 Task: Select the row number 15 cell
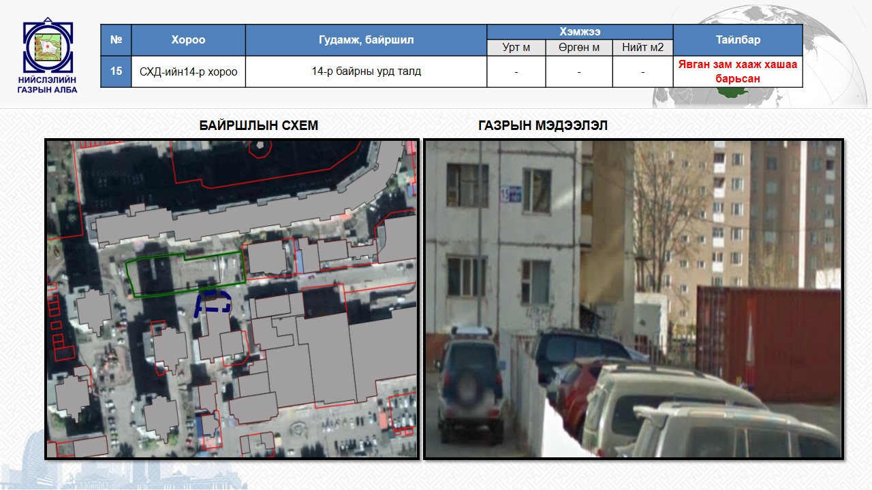point(116,71)
